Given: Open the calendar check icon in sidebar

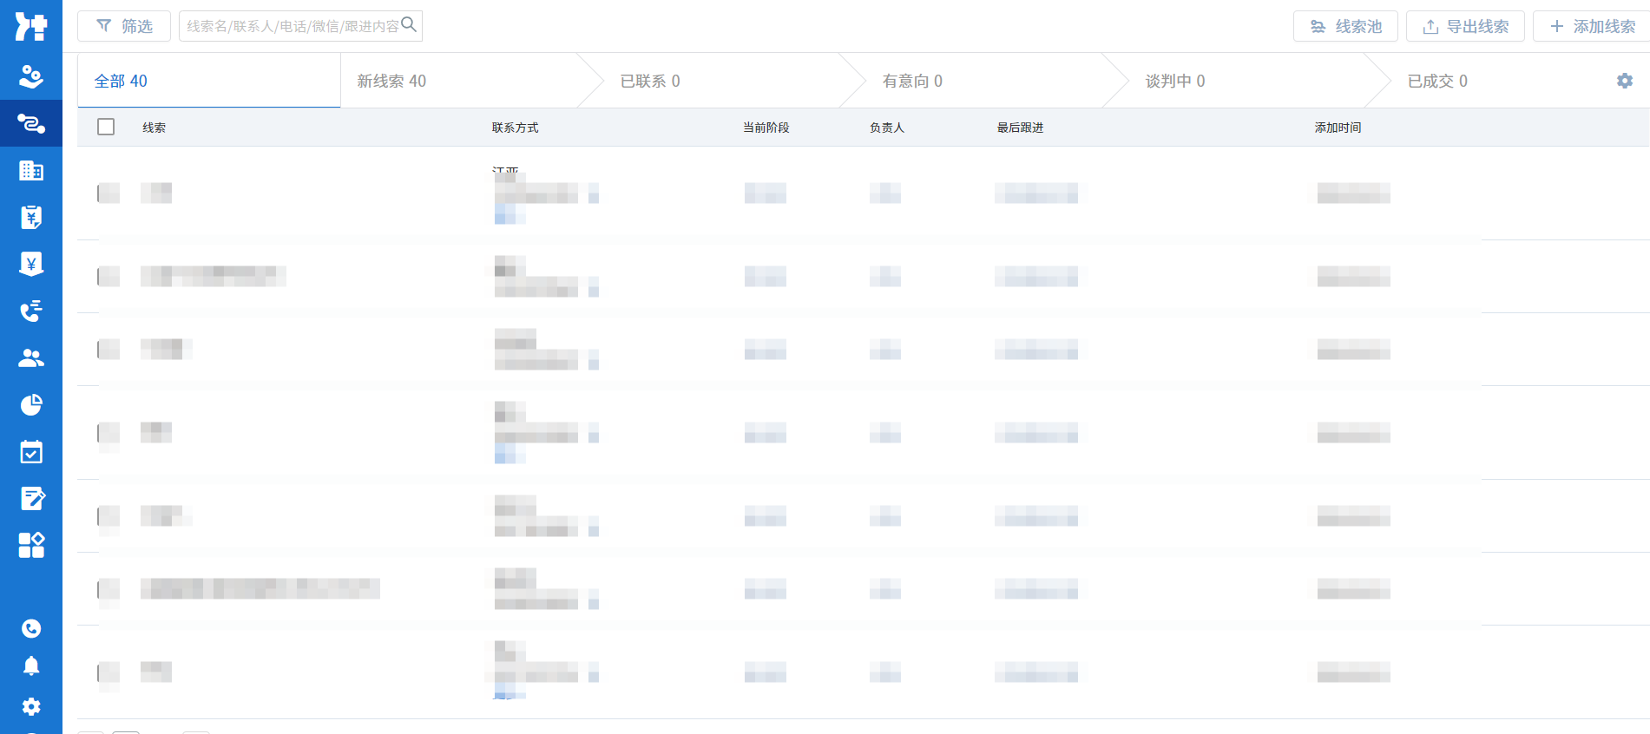Looking at the screenshot, I should pos(31,452).
